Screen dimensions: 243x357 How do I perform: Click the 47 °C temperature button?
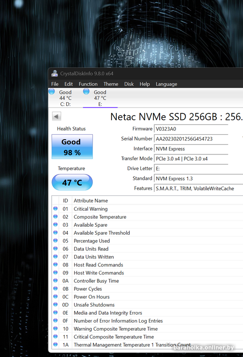72,183
